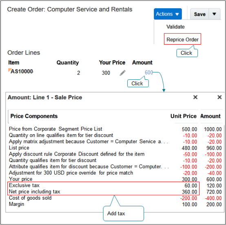Click the 720.00 net amount value
Viewport: 226px width, 225px height.
[214, 192]
